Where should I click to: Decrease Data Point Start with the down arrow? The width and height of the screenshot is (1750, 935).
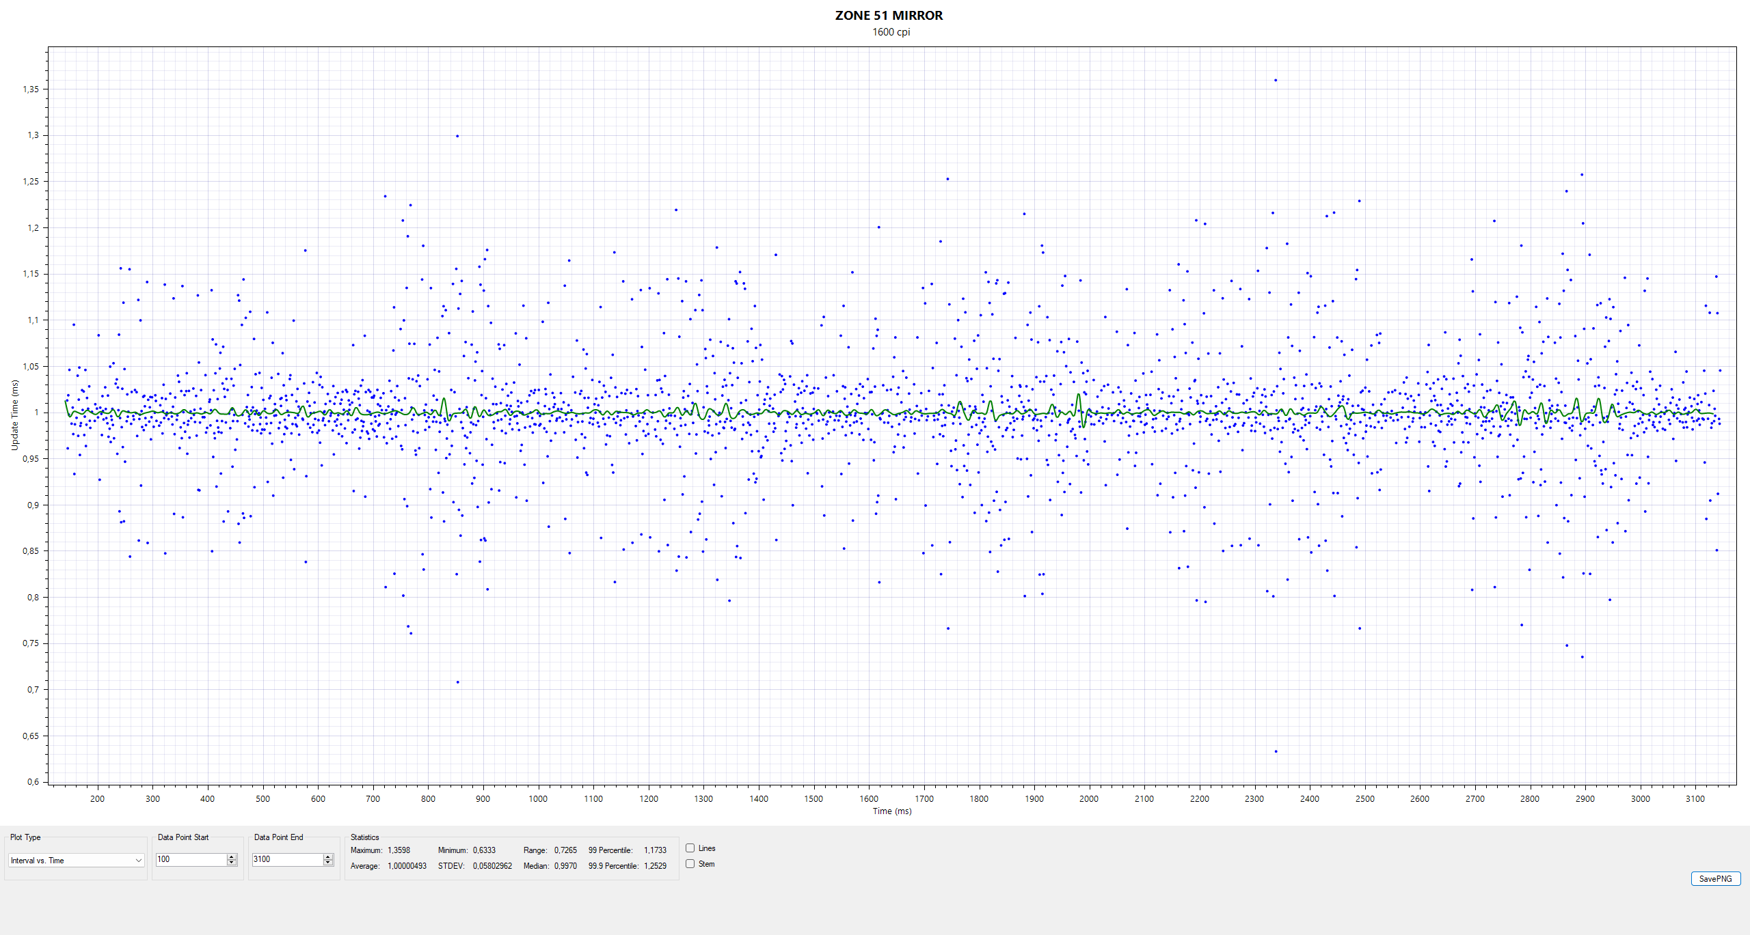click(x=232, y=863)
